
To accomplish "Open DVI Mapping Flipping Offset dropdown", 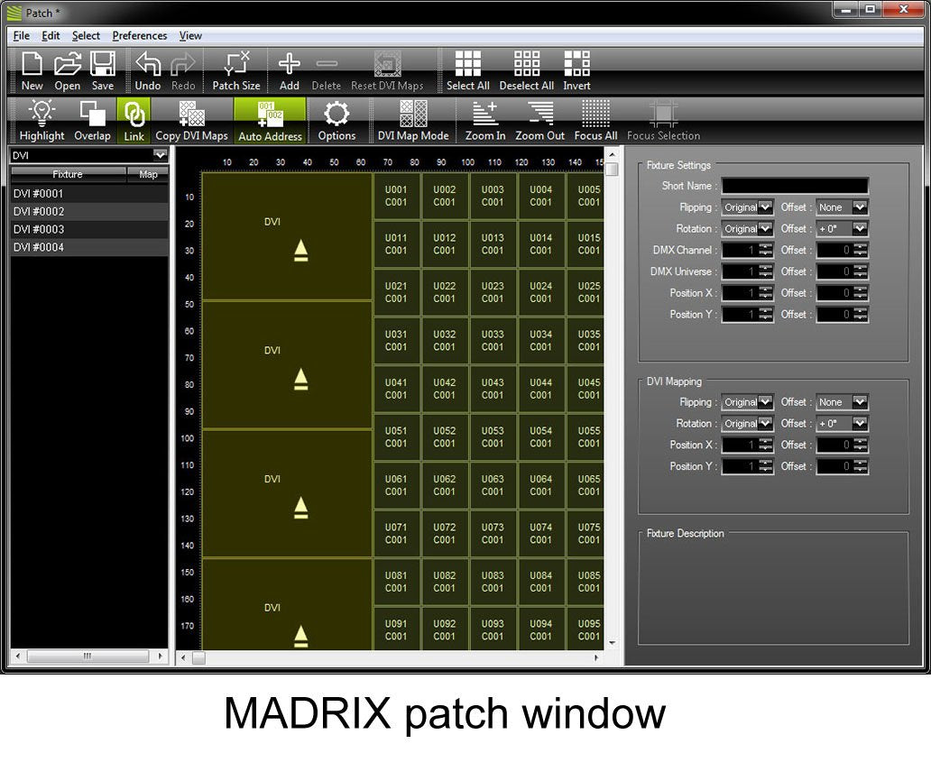I will (x=842, y=402).
